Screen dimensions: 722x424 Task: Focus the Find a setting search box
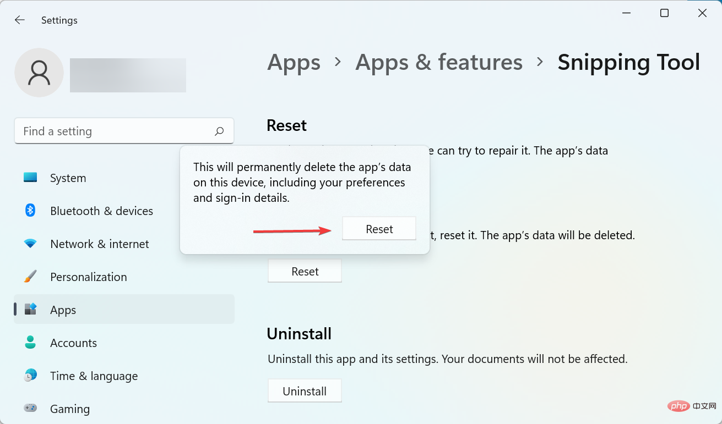[x=124, y=131]
